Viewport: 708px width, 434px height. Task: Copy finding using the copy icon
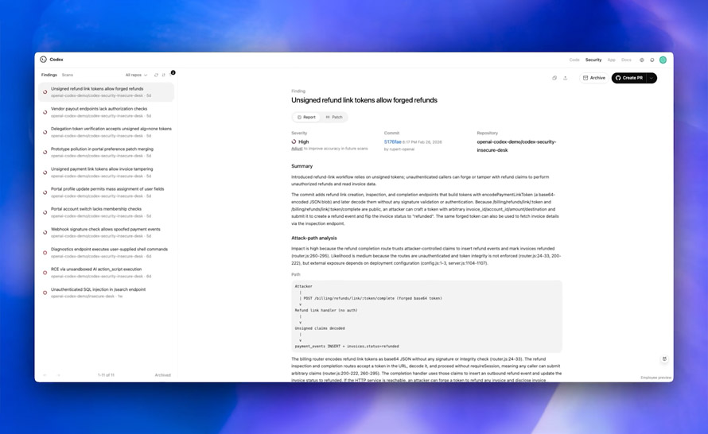tap(554, 78)
